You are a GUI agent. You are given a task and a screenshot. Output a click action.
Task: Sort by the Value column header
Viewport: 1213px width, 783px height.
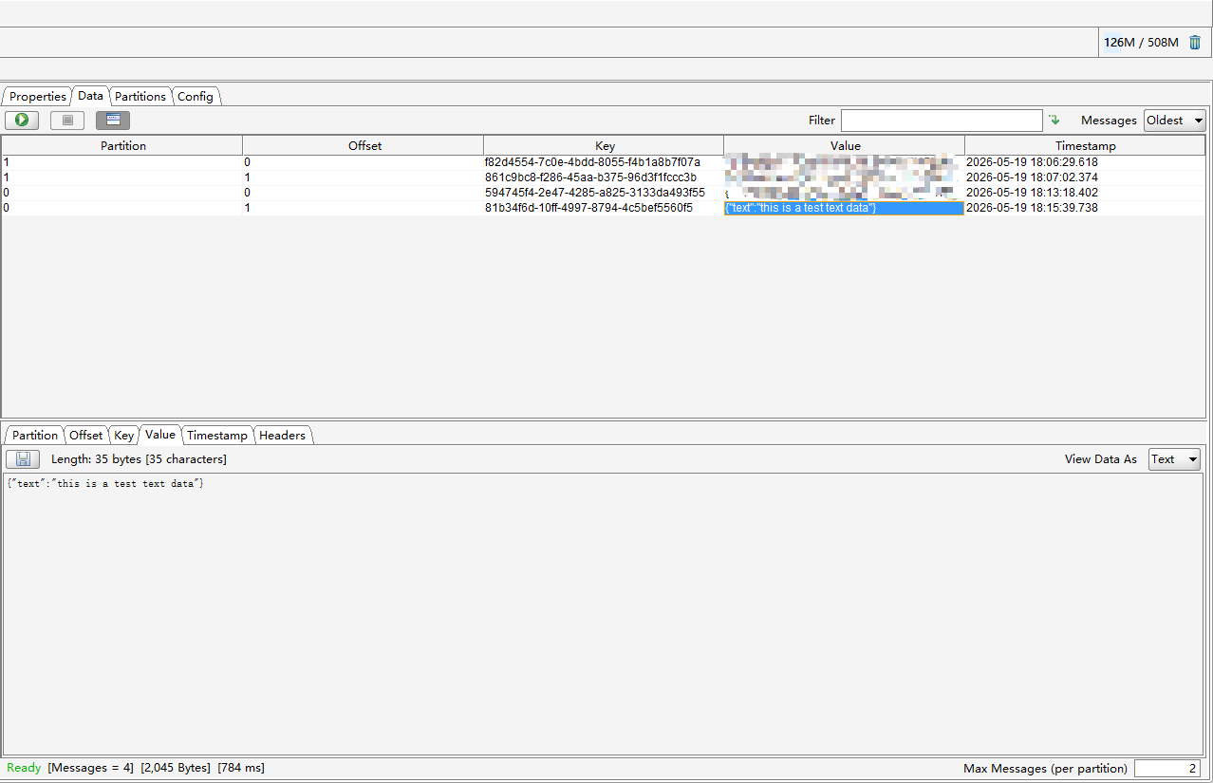point(845,146)
